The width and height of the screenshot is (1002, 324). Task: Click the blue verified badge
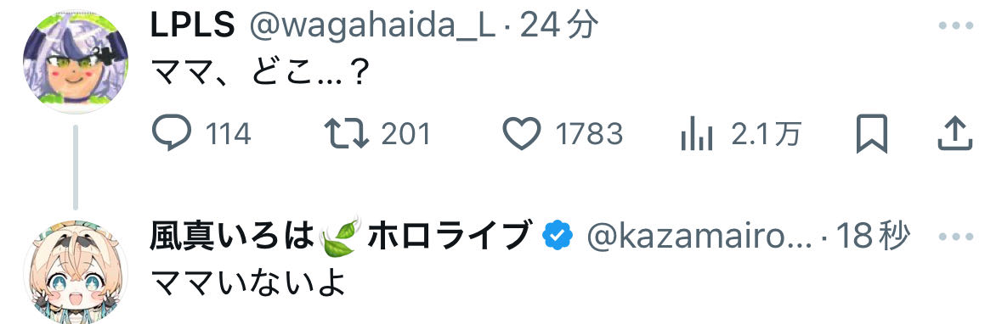point(558,237)
